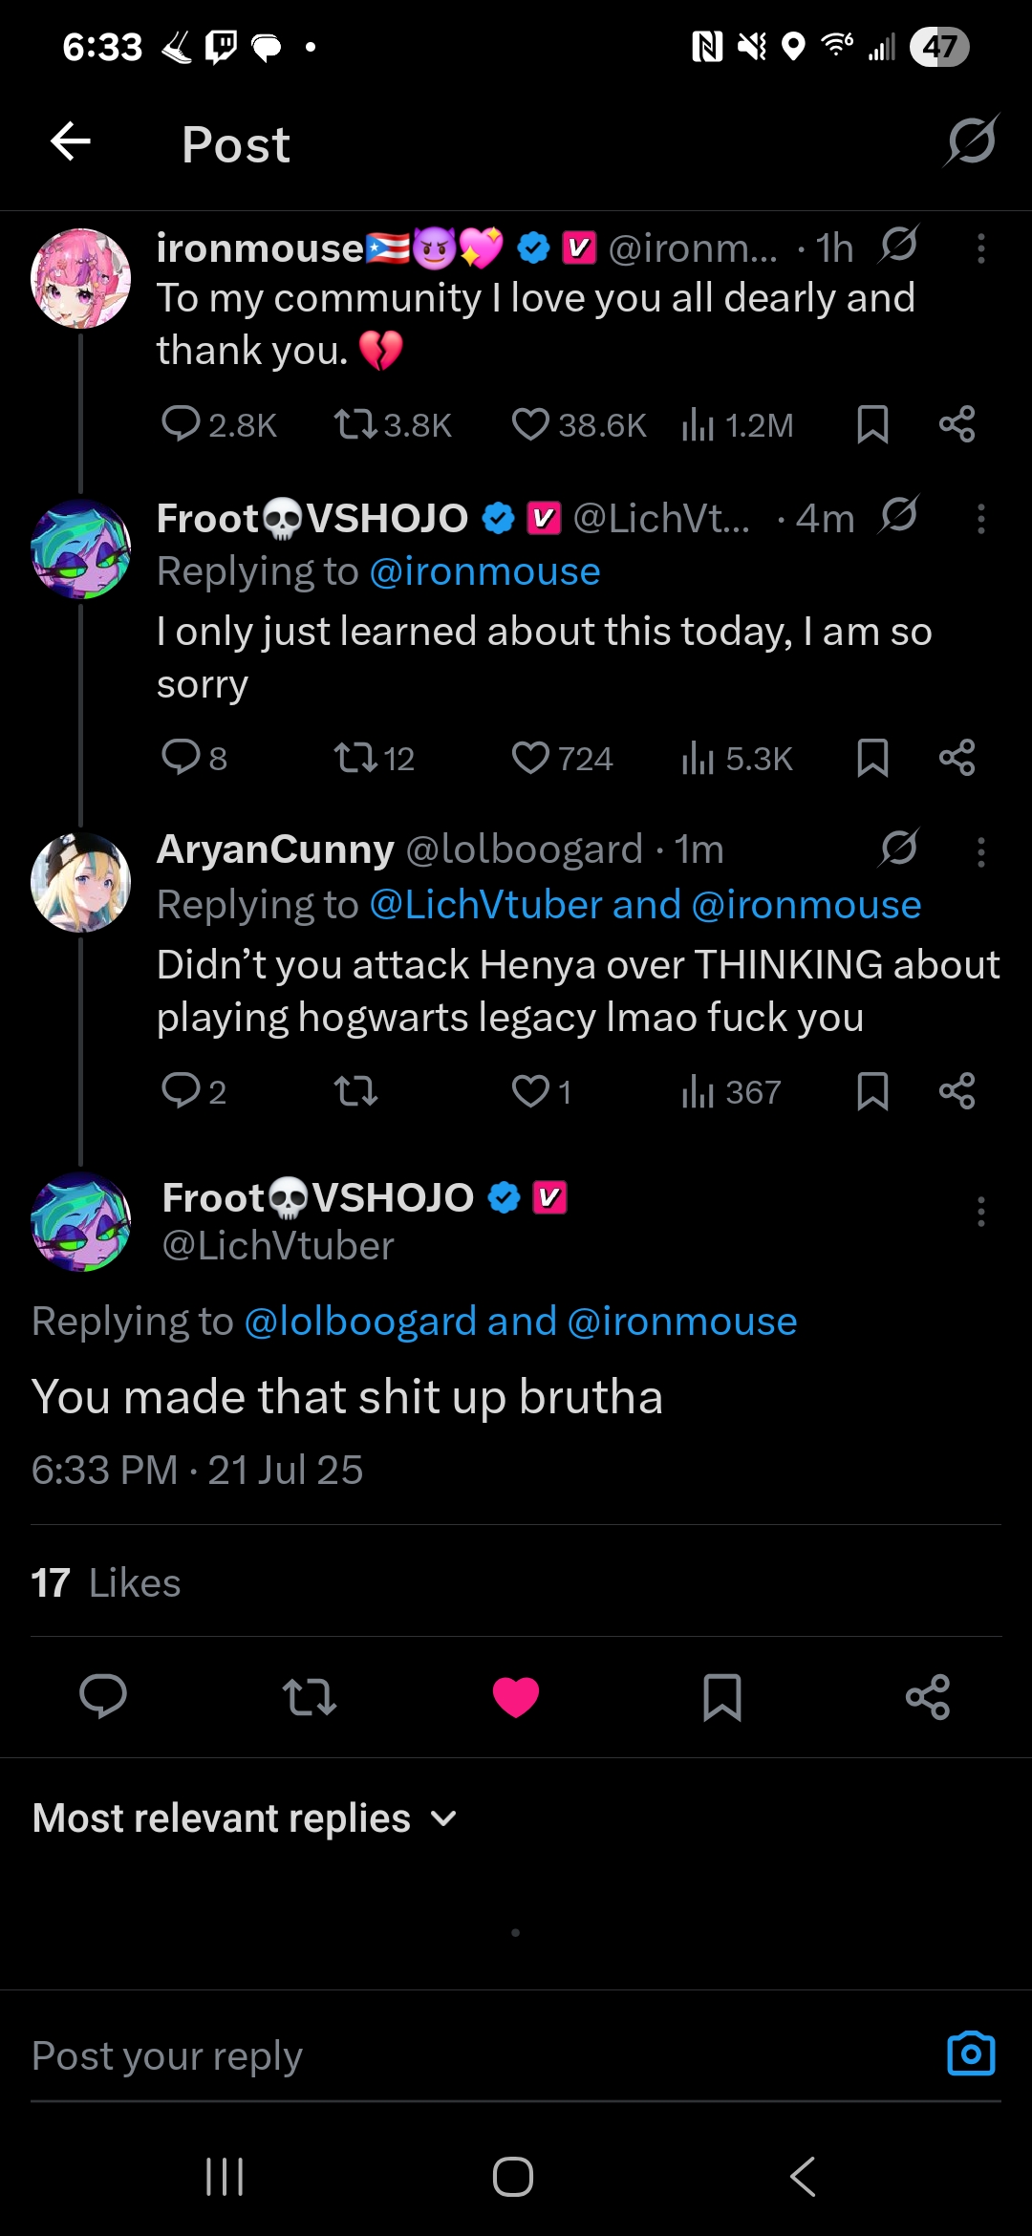Open three-dot menu on AryanCunny's reply
This screenshot has width=1032, height=2236.
click(980, 851)
